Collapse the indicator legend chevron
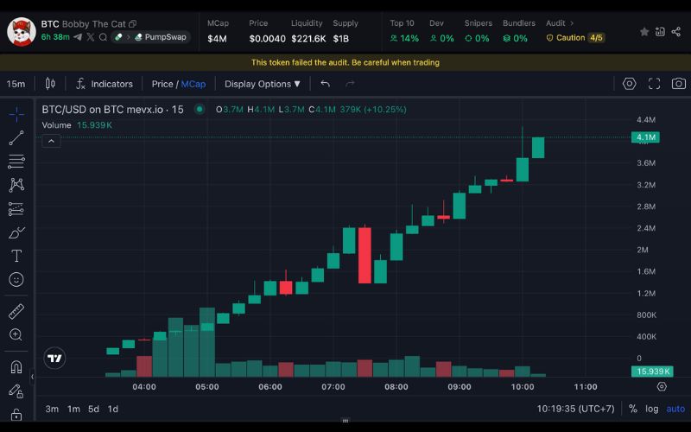Screen dimensions: 691x432 pos(51,141)
